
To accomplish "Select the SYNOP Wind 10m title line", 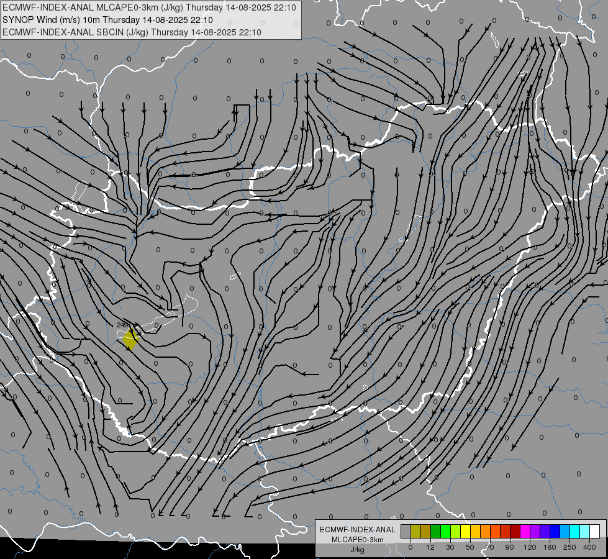I will pos(107,20).
